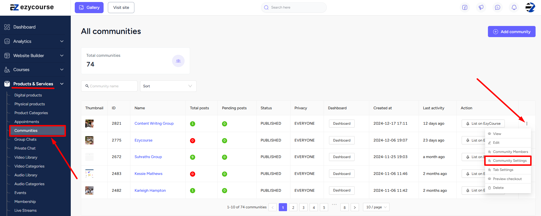Open the chat messages icon

point(498,7)
